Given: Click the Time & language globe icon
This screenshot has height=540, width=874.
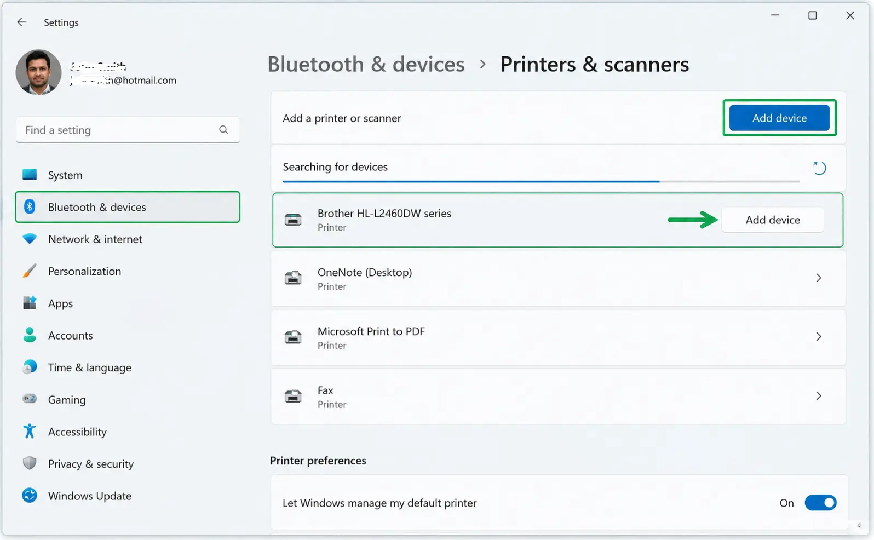Looking at the screenshot, I should point(30,367).
